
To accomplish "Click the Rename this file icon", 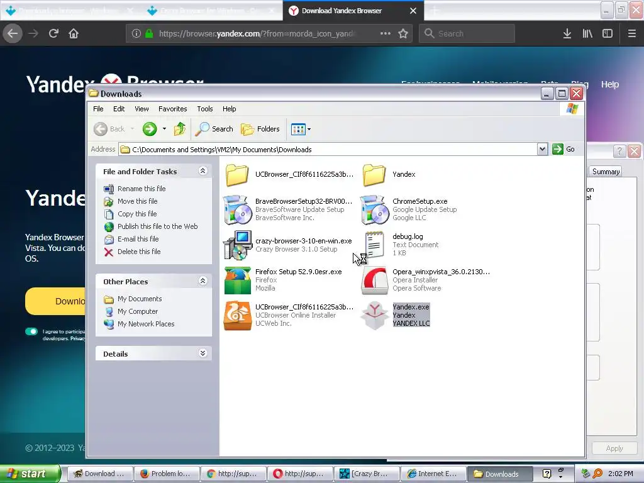I will tap(108, 189).
